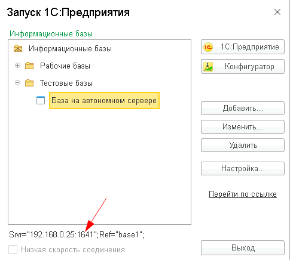Click the 1C logo icon on 1С:Предприятие button

coord(208,47)
